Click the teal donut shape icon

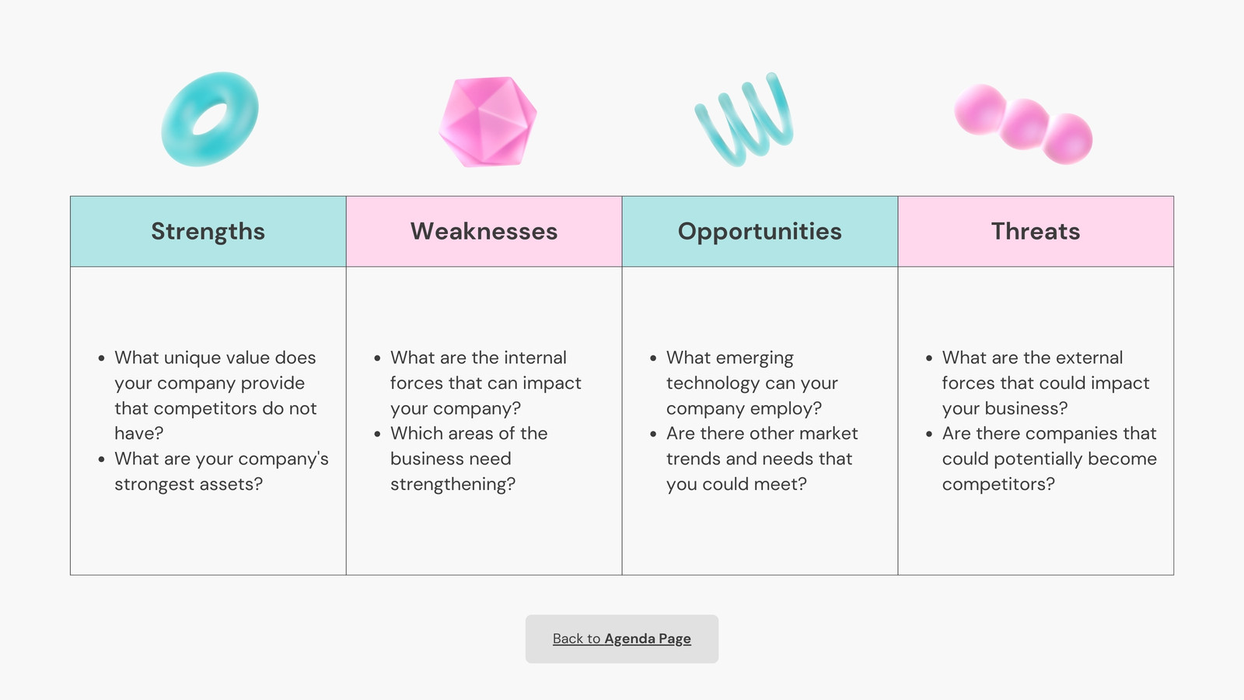209,119
